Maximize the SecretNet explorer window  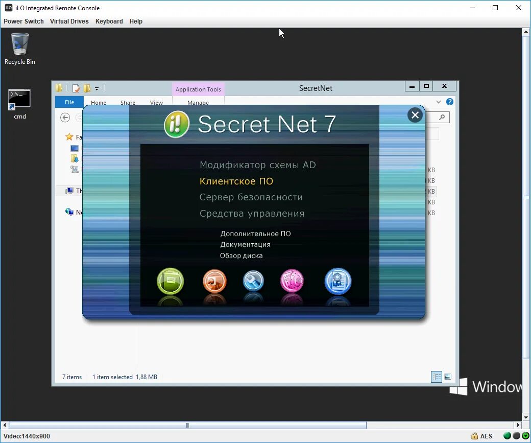(x=426, y=86)
